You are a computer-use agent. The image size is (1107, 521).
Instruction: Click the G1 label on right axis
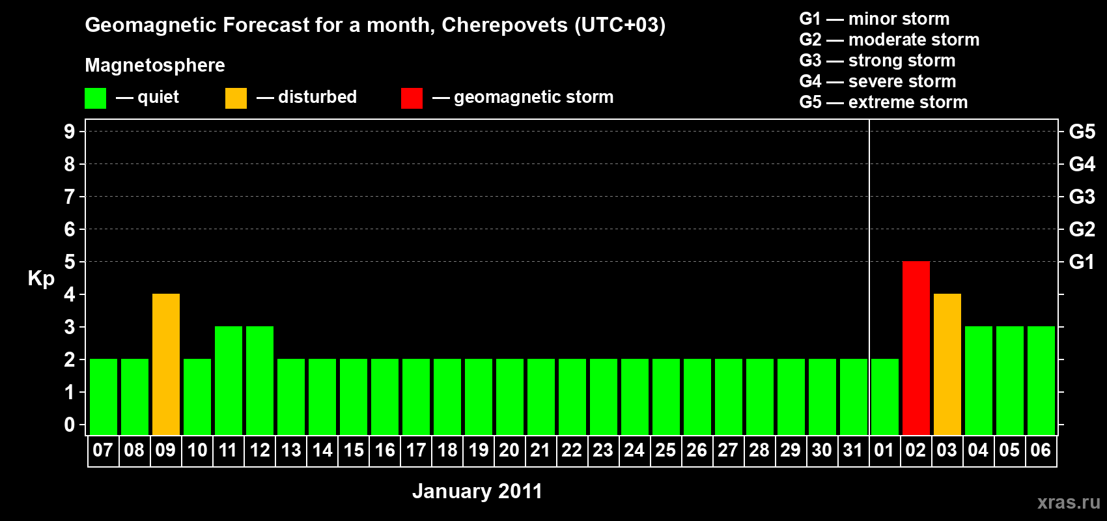point(1082,262)
